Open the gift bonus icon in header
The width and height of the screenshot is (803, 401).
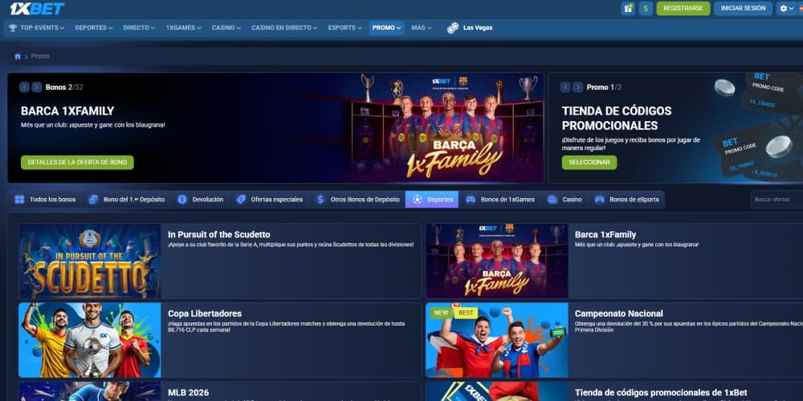pyautogui.click(x=628, y=8)
